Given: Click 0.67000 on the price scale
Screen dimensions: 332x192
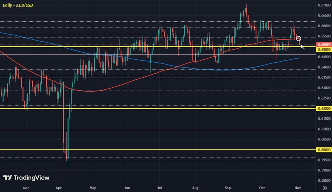Looking at the screenshot, I should 324,5.
